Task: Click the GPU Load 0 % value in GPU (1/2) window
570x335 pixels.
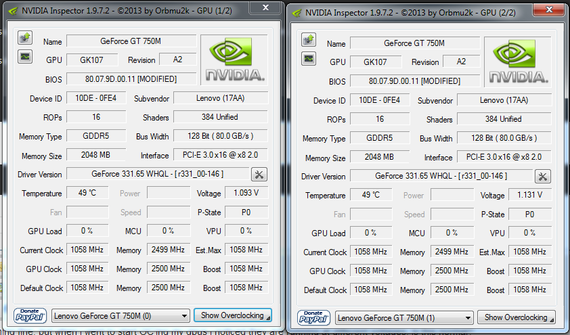Action: [x=87, y=231]
